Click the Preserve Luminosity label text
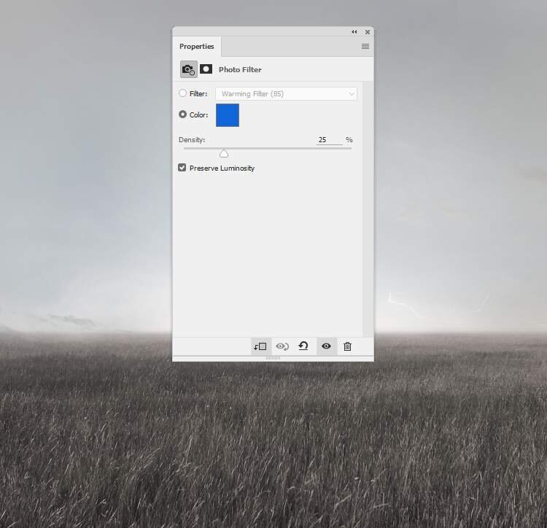This screenshot has height=528, width=547. tap(222, 168)
